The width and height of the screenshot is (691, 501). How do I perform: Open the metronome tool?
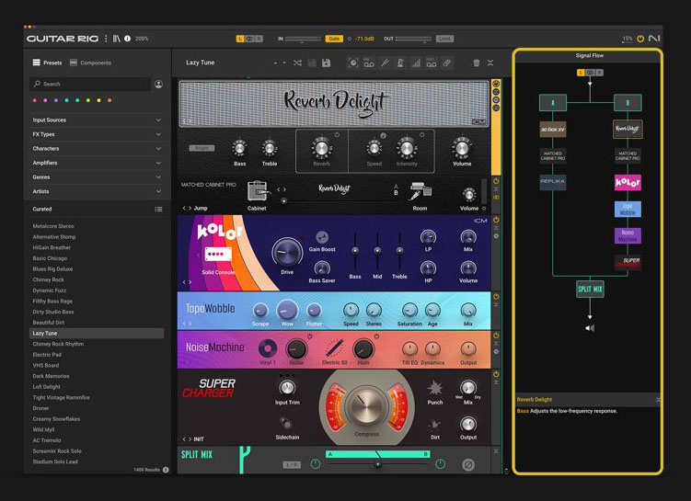click(400, 63)
